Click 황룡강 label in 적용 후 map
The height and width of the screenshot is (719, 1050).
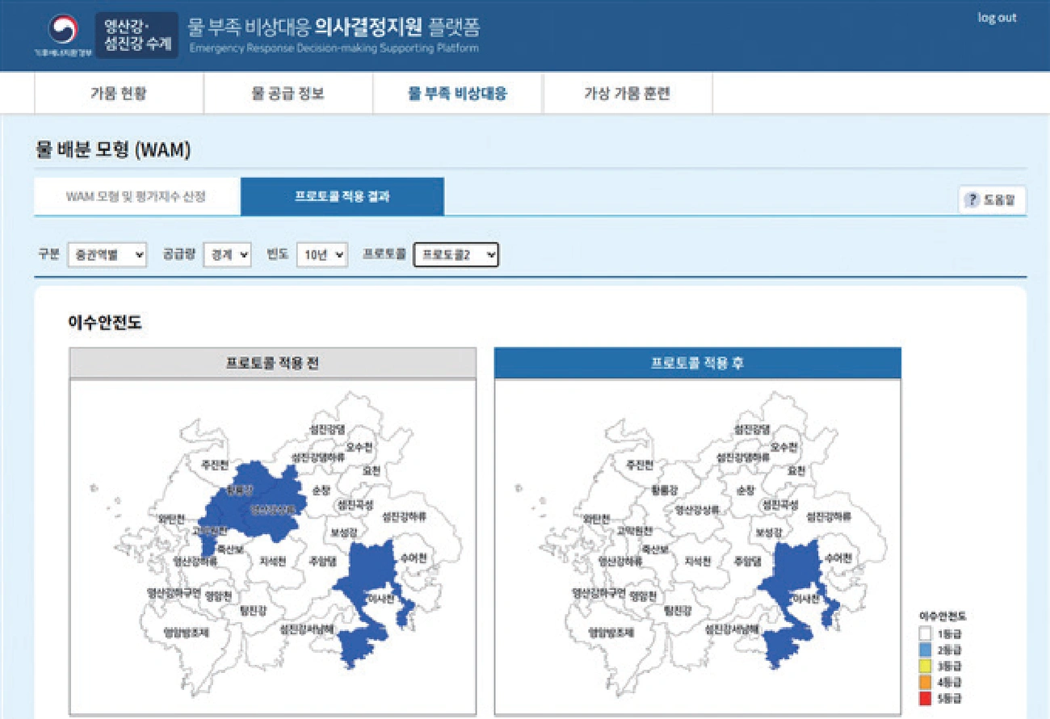pos(666,490)
